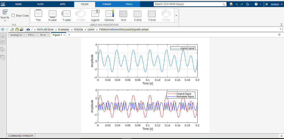284x139 pixels.
Task: Close the Figure 1 tab
Action: (64, 35)
